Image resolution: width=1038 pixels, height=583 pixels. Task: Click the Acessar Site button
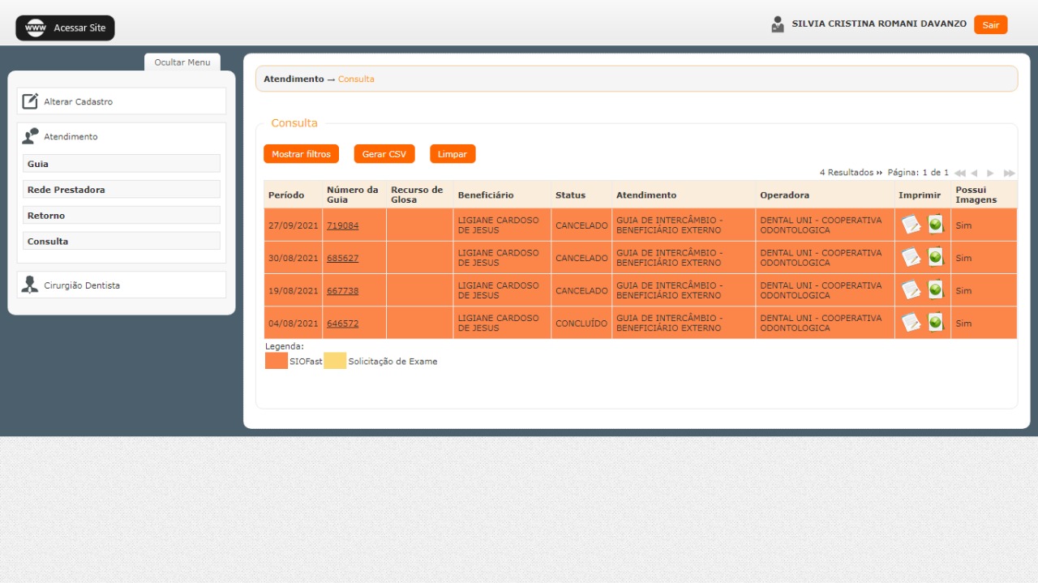[x=66, y=28]
